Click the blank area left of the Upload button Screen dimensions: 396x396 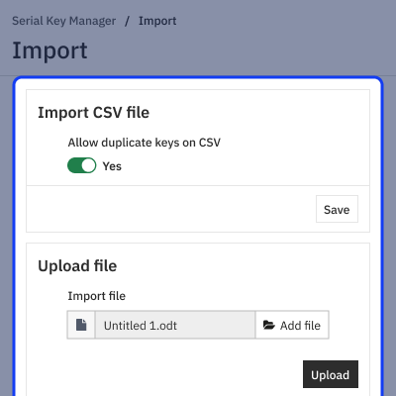pyautogui.click(x=165, y=374)
